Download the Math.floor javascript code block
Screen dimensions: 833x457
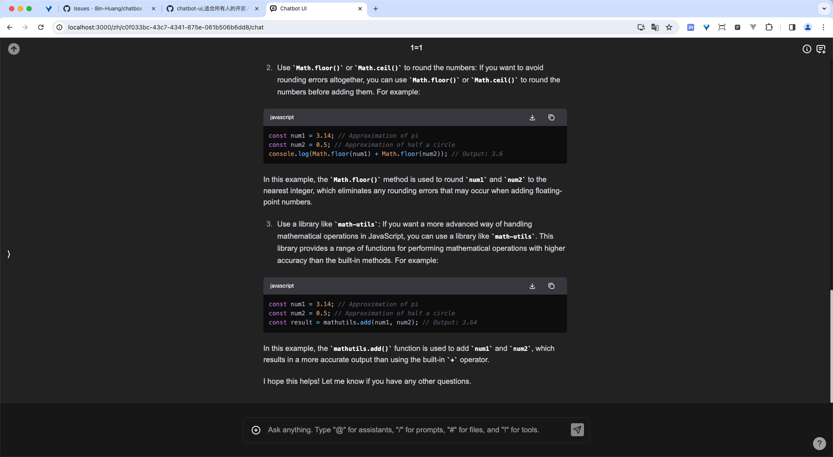(x=532, y=117)
